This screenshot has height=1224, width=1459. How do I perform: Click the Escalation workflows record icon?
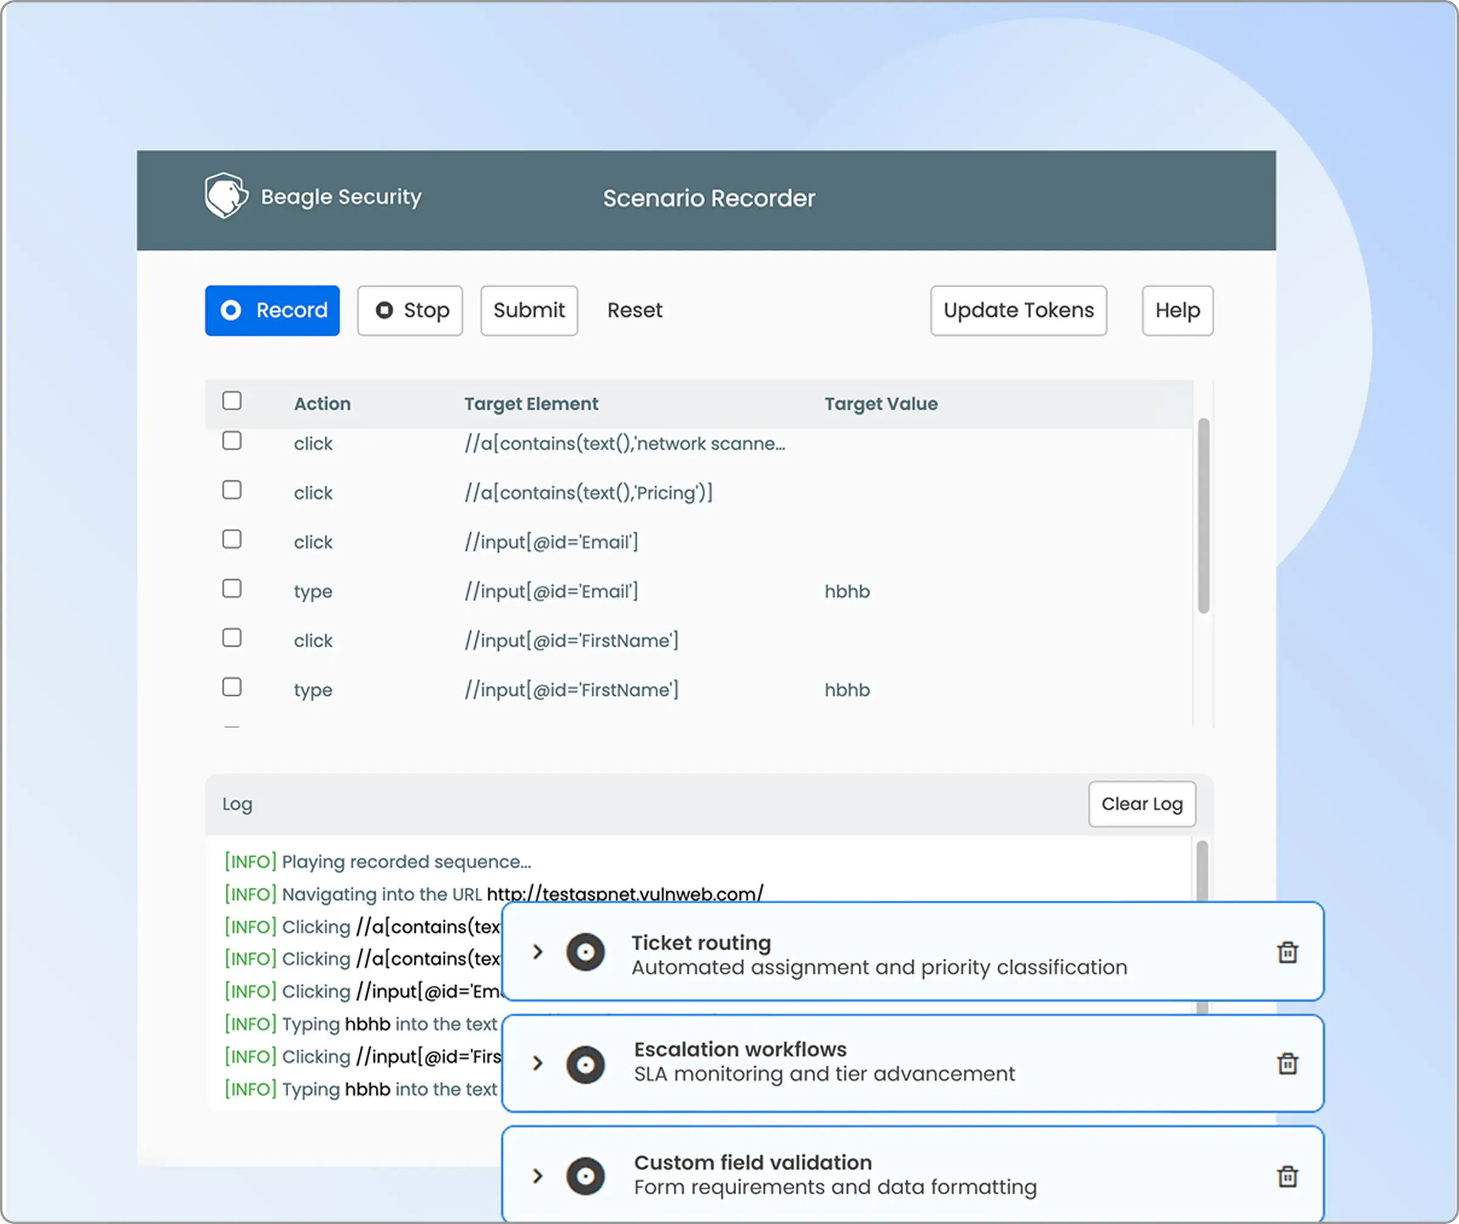coord(586,1064)
